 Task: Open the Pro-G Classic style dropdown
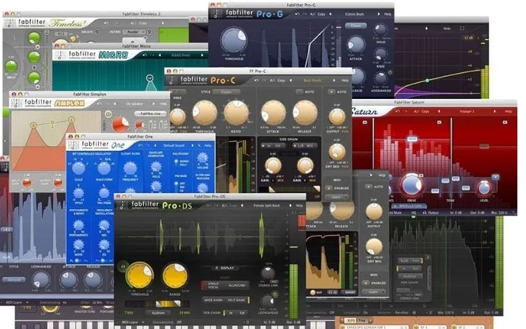click(x=355, y=26)
